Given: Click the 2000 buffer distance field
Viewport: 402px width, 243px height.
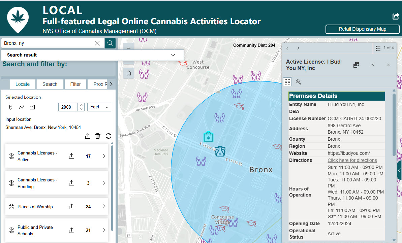Looking at the screenshot, I should point(68,107).
